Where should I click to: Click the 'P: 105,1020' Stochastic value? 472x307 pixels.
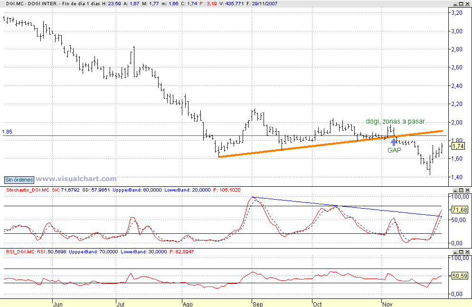227,190
